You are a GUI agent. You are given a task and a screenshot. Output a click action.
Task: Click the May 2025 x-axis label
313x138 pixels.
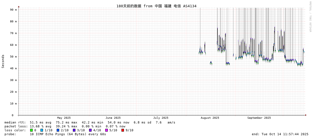point(64,118)
